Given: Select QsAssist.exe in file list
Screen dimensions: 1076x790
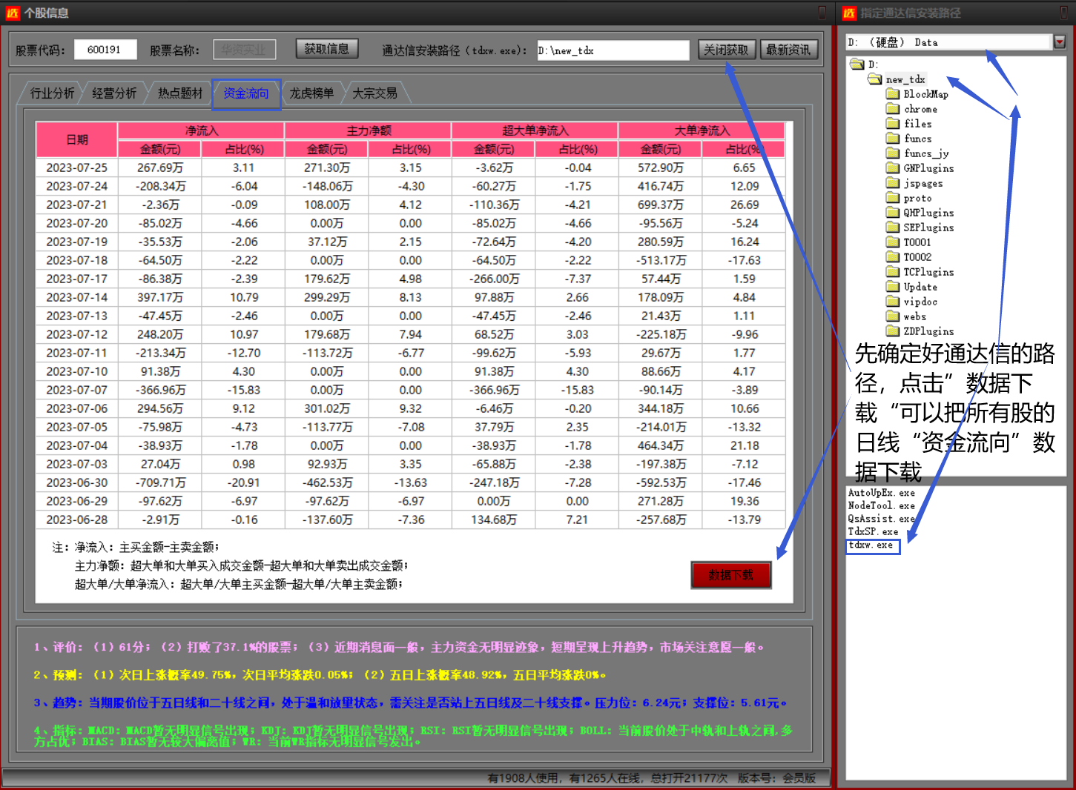Looking at the screenshot, I should [881, 519].
